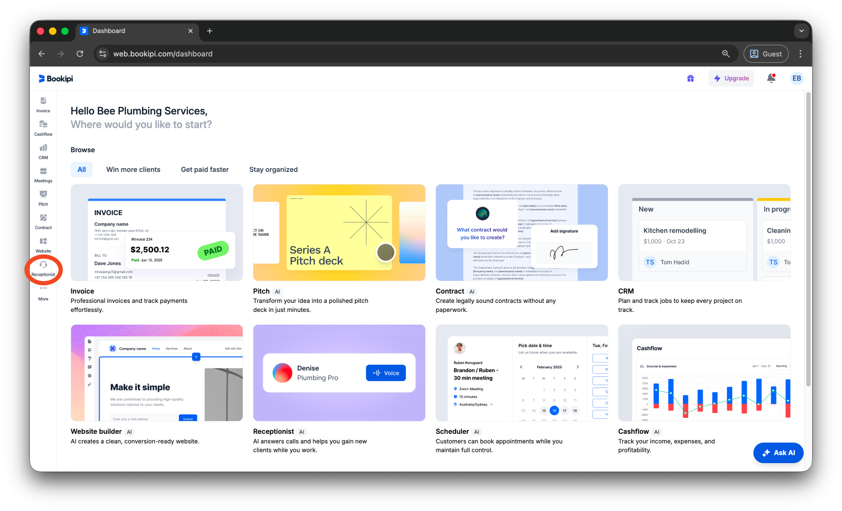This screenshot has height=511, width=842.
Task: Open Contract in the left sidebar
Action: point(43,221)
